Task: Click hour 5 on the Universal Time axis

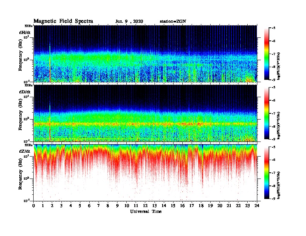Action: [80, 206]
